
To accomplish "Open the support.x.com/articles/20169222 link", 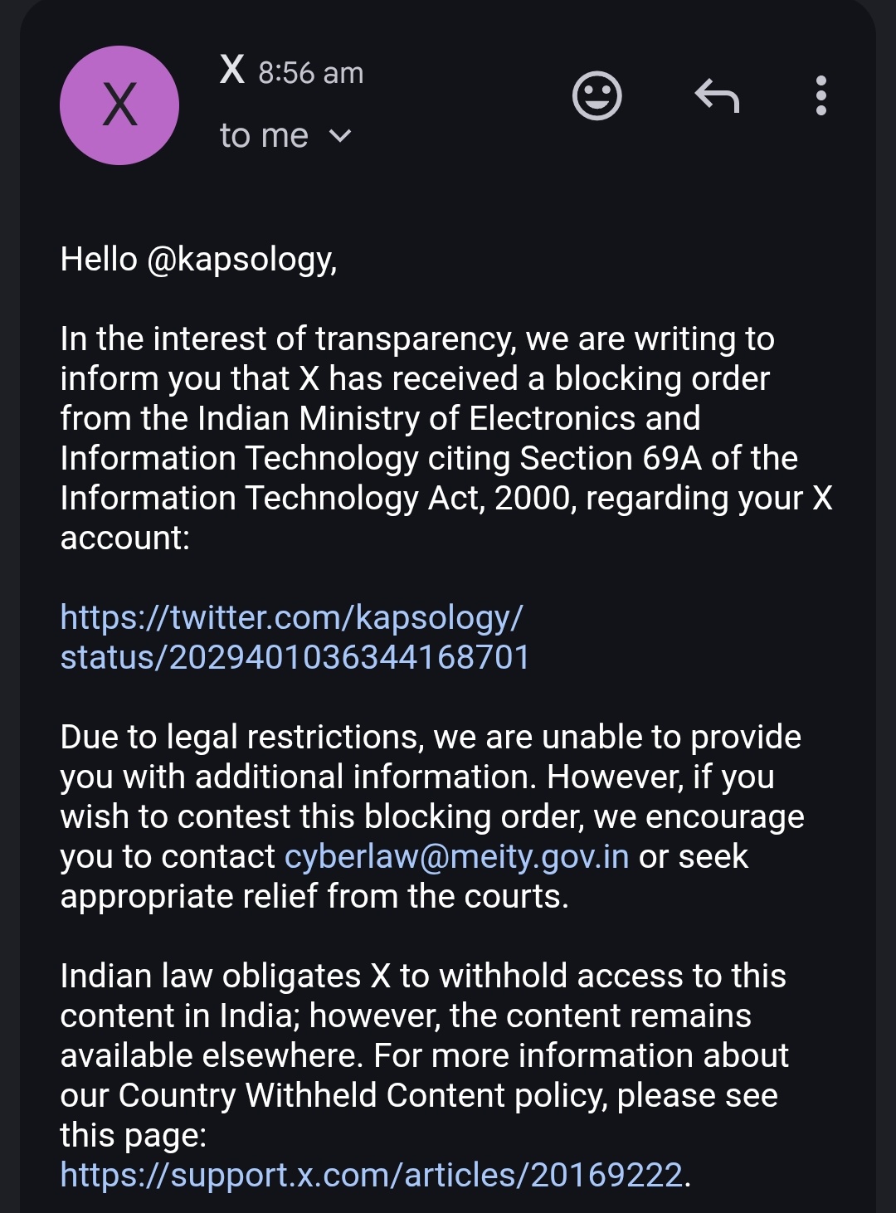I will pyautogui.click(x=372, y=1175).
